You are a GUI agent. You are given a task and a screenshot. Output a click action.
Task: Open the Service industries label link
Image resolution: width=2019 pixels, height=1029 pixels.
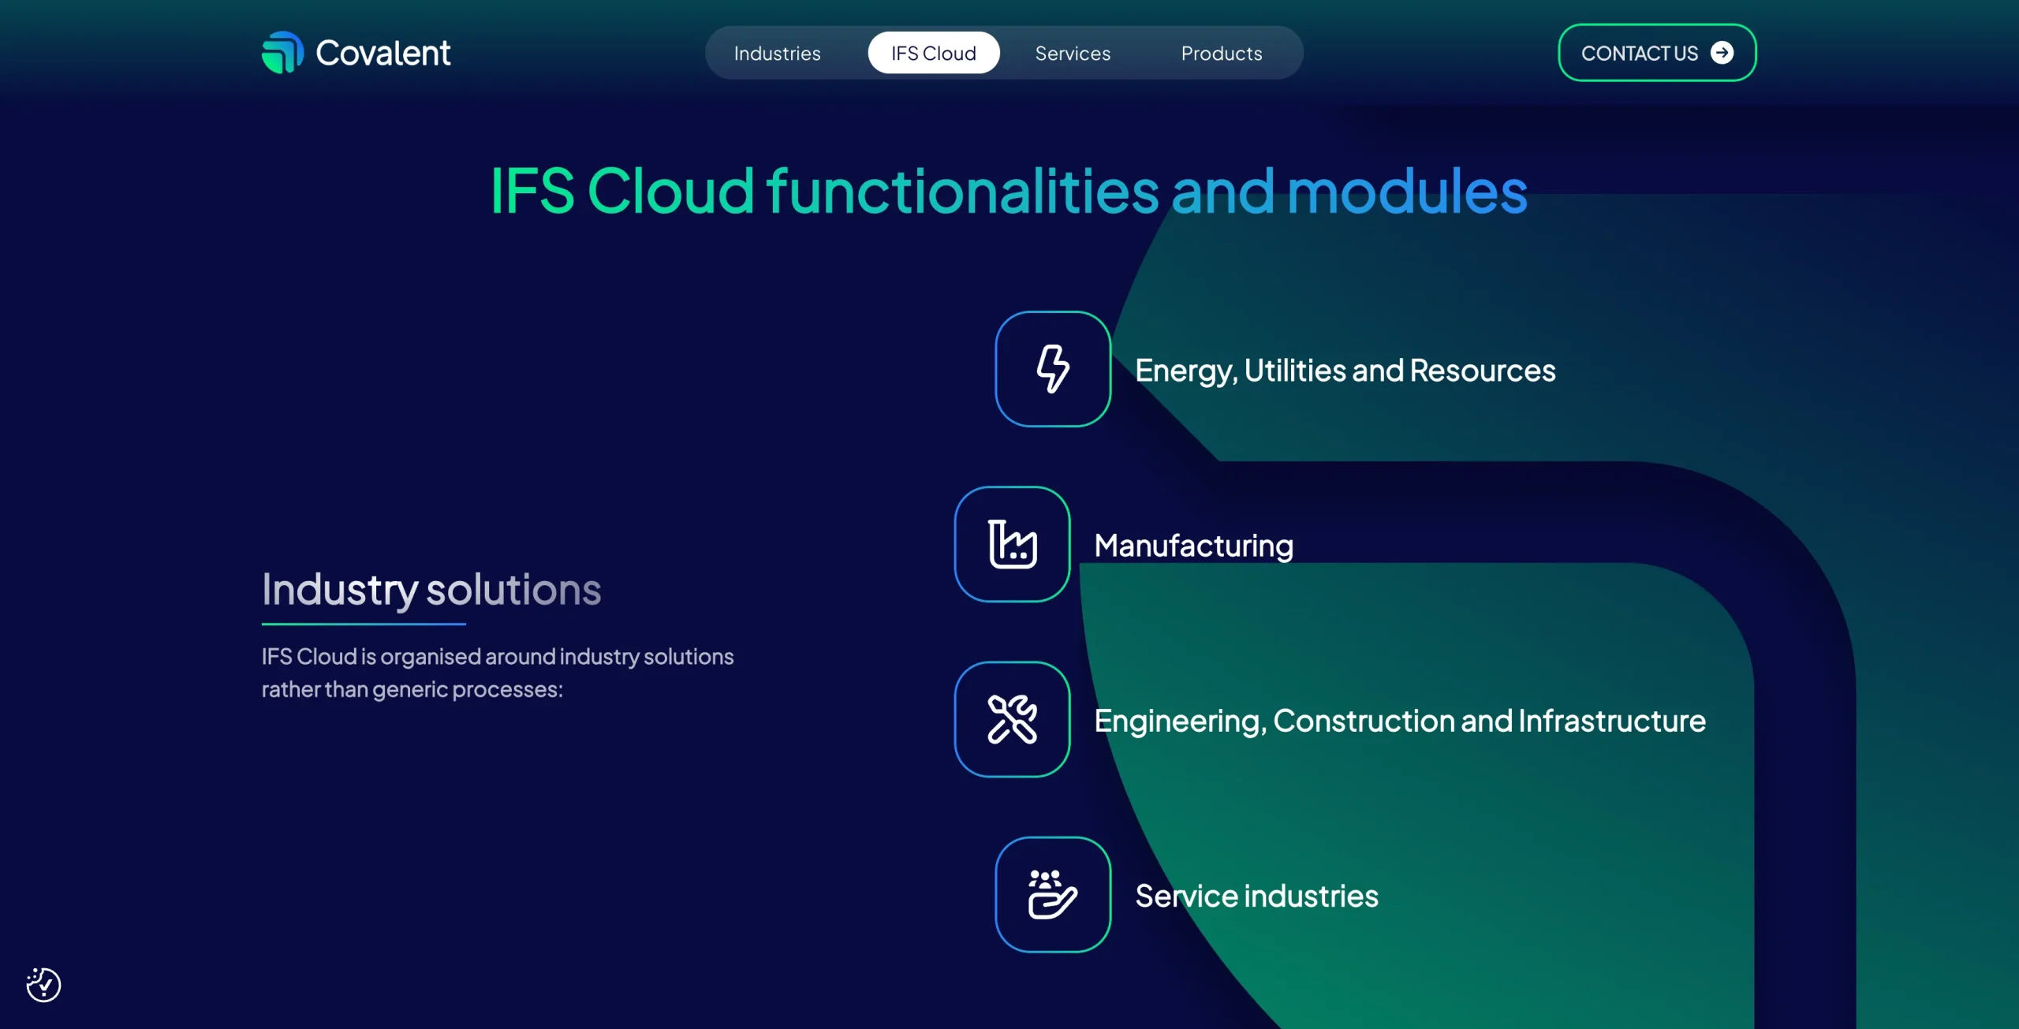pos(1256,896)
